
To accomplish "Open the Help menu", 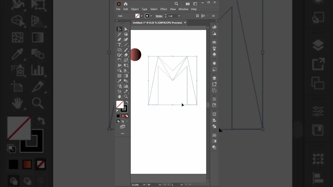I will [x=194, y=9].
